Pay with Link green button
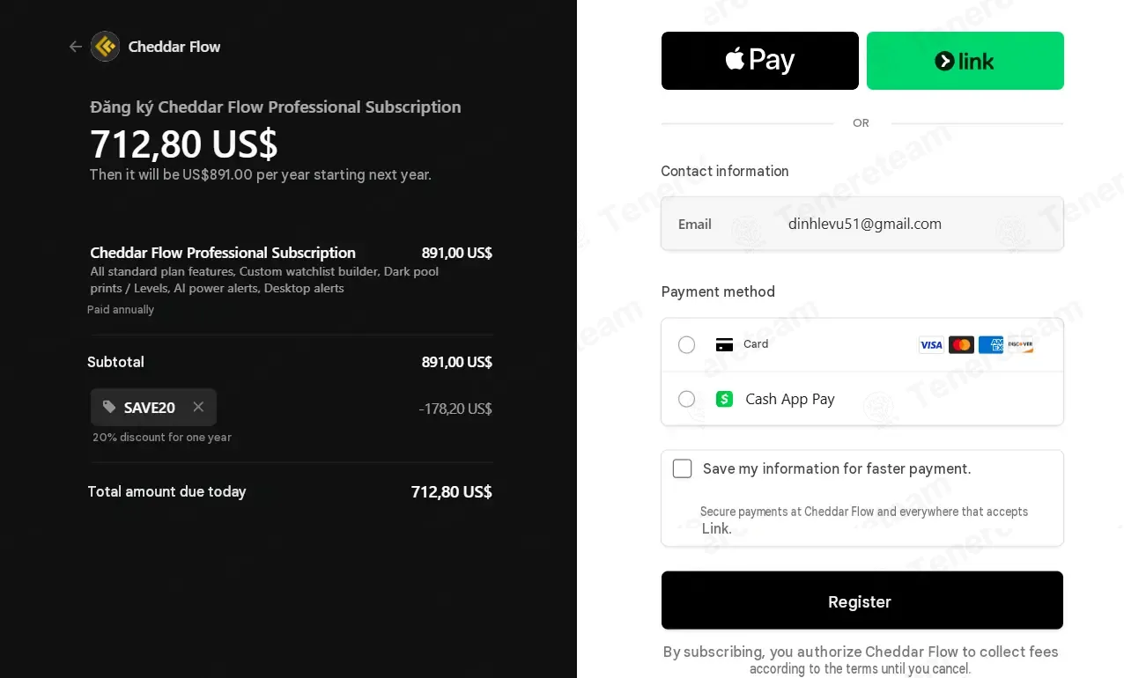The height and width of the screenshot is (678, 1124). 965,61
